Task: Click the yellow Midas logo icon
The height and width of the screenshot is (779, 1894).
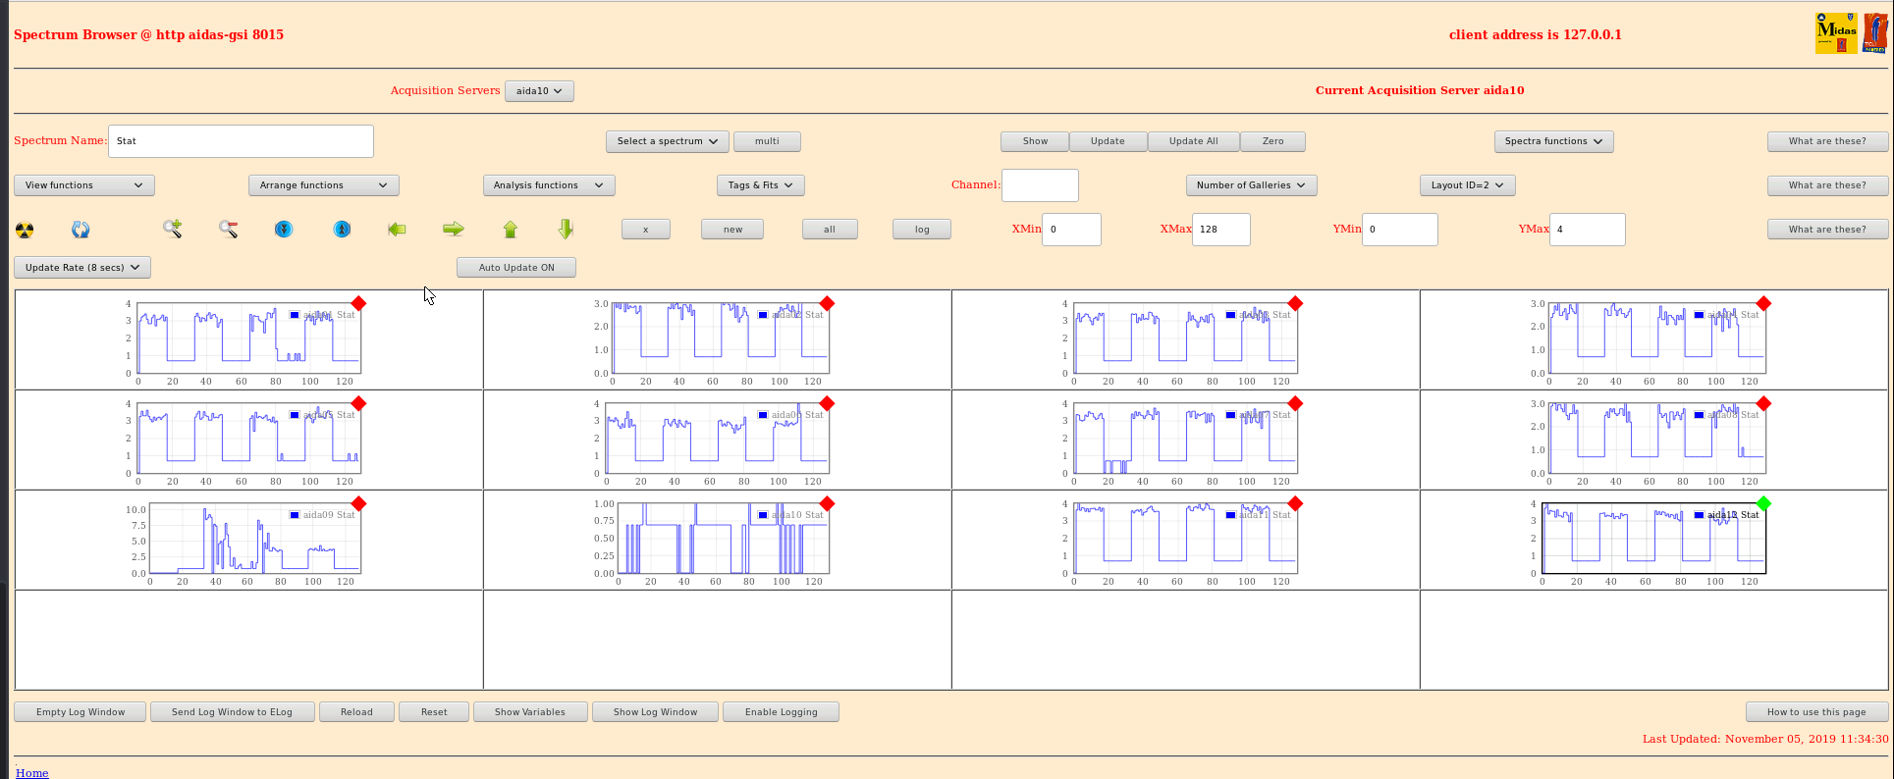Action: point(1836,33)
